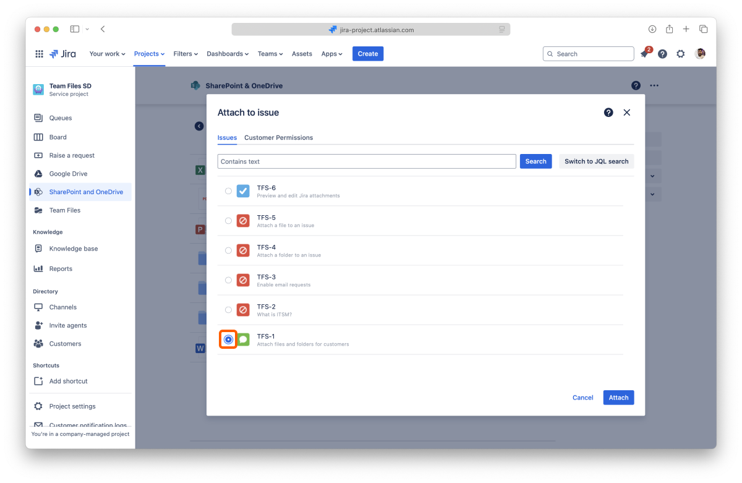Viewport: 742px width, 483px height.
Task: Open the Assets menu item
Action: tap(302, 54)
